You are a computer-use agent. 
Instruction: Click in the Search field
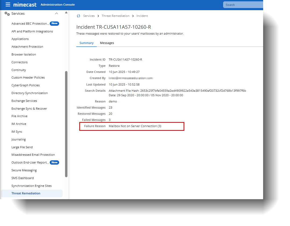click(242, 5)
